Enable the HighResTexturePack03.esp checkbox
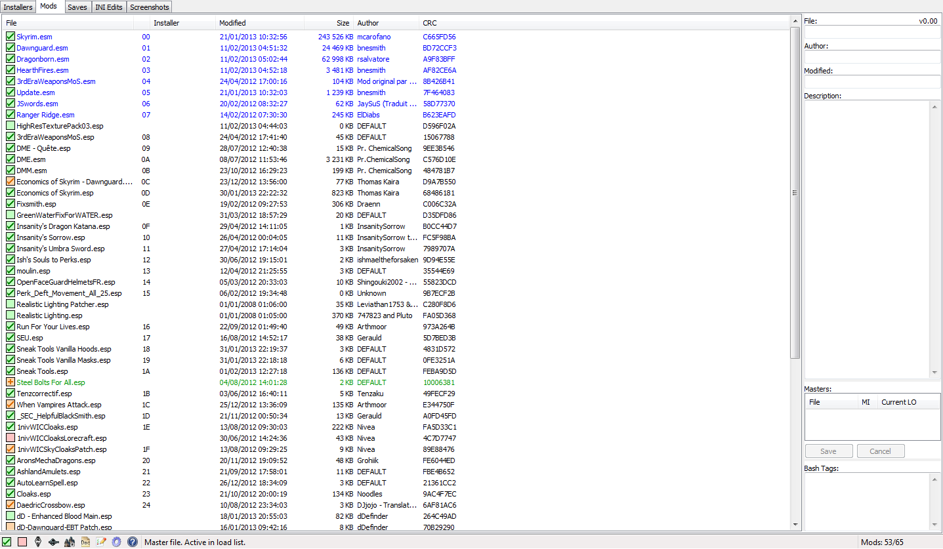This screenshot has width=943, height=549. pos(10,126)
